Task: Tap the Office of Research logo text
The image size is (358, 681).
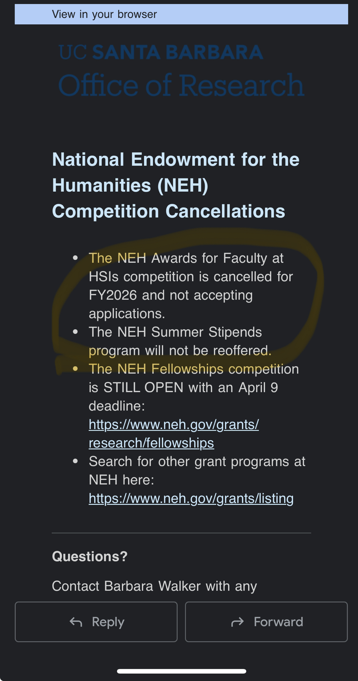Action: coord(181,85)
